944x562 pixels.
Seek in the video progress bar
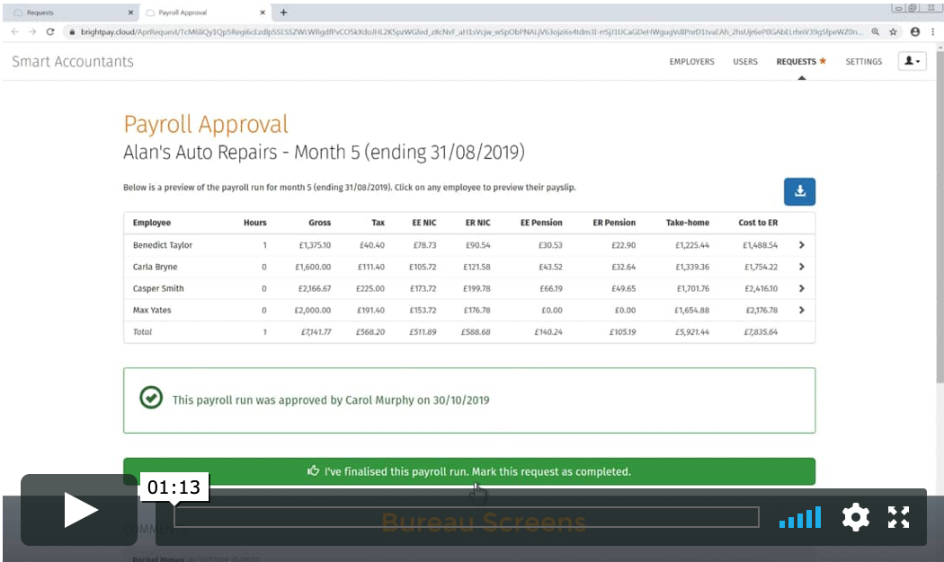(467, 517)
